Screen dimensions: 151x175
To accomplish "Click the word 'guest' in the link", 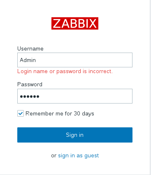I will [x=92, y=156].
